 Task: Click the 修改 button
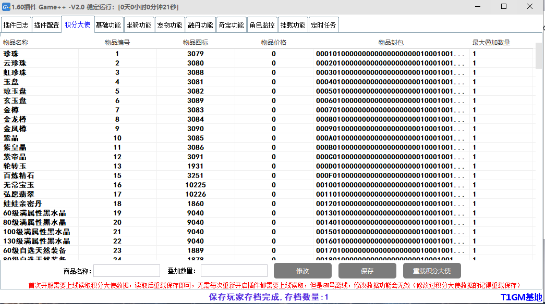pyautogui.click(x=302, y=271)
